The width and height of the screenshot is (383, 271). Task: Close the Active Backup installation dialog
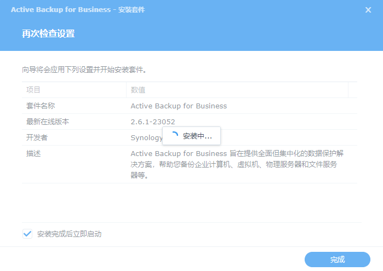click(x=368, y=10)
